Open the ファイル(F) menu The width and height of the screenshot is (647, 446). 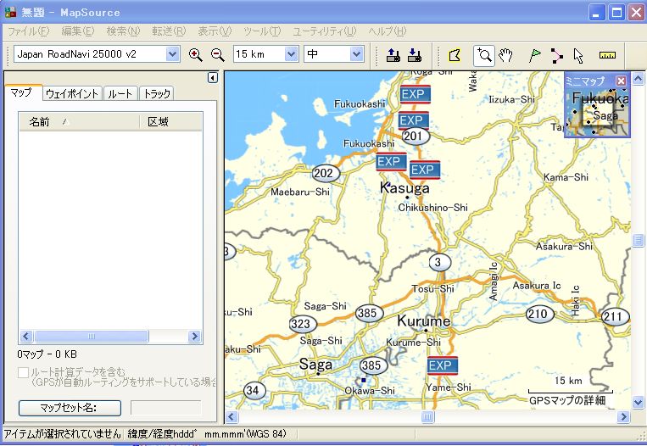(28, 31)
